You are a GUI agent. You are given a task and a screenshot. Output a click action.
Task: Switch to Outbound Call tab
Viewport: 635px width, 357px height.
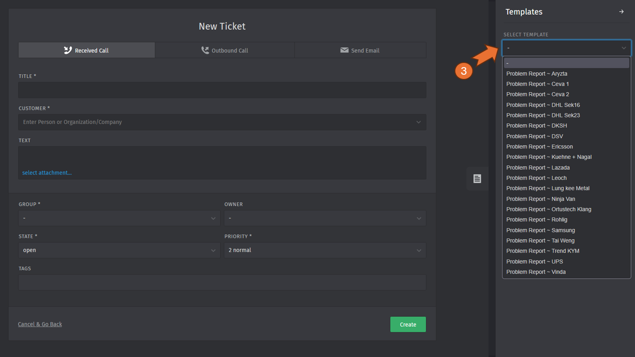(x=225, y=50)
